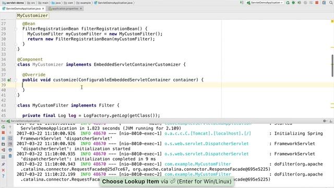Click the Run with Coverage icon

pyautogui.click(x=299, y=3)
